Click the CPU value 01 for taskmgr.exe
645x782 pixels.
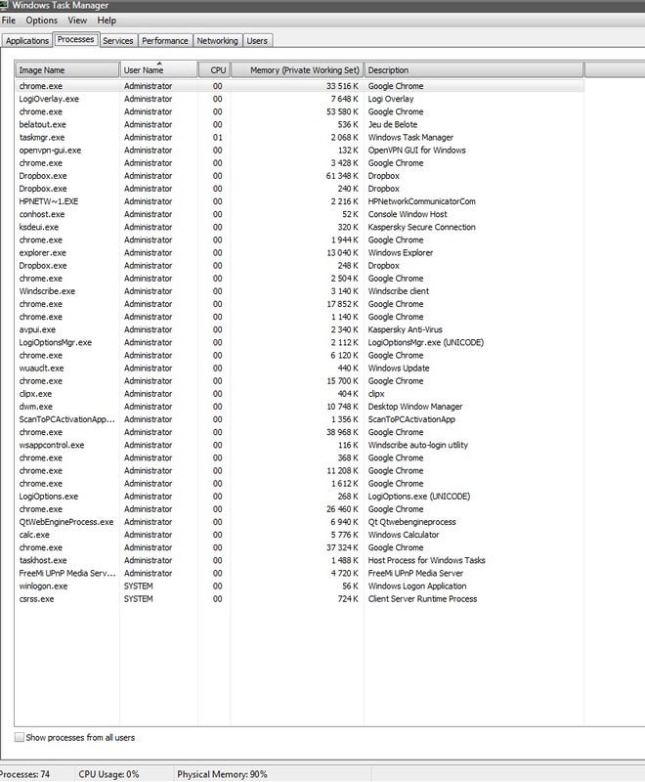pyautogui.click(x=217, y=137)
